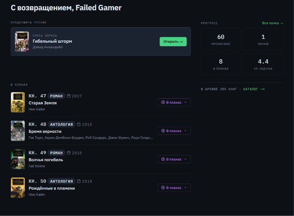Click the plus icon on Бремя верности status
Screen dimensions: 294x216
tap(163, 130)
